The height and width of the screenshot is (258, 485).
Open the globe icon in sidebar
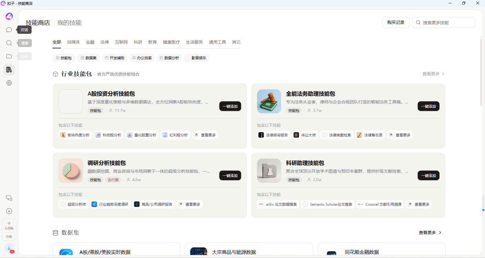(x=9, y=83)
